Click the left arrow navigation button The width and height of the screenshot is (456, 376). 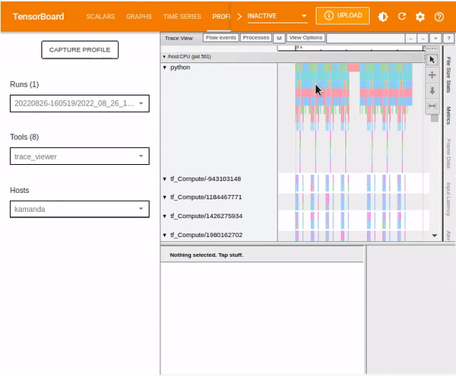coord(411,38)
